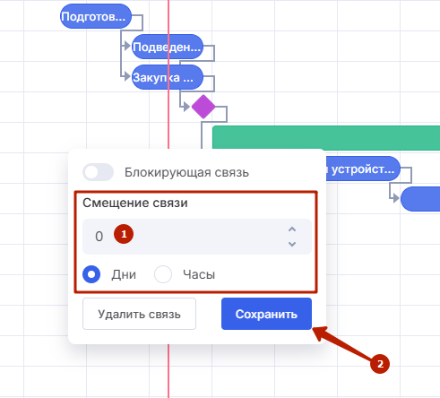Select the Часы radio button
This screenshot has width=440, height=398.
pyautogui.click(x=163, y=274)
